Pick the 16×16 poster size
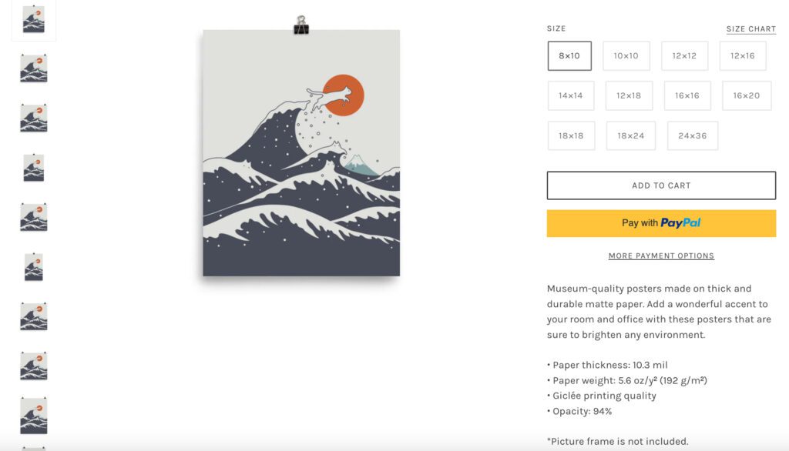Screen dimensions: 789x451 pos(687,95)
